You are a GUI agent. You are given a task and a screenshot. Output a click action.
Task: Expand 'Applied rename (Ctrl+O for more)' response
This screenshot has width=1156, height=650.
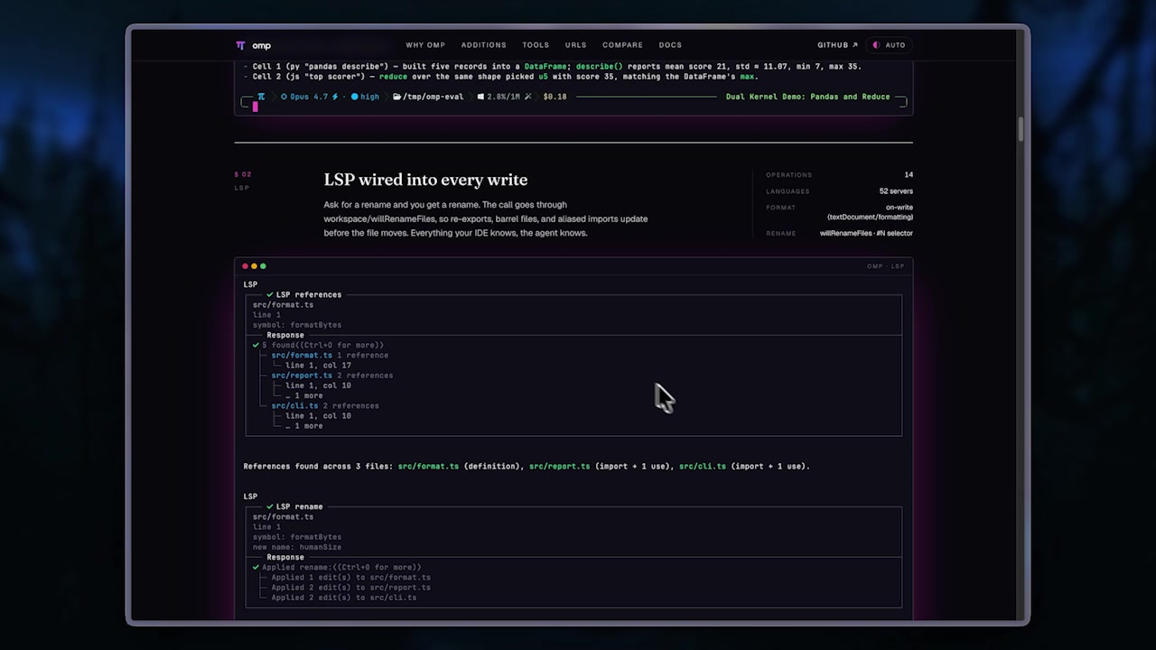click(341, 567)
